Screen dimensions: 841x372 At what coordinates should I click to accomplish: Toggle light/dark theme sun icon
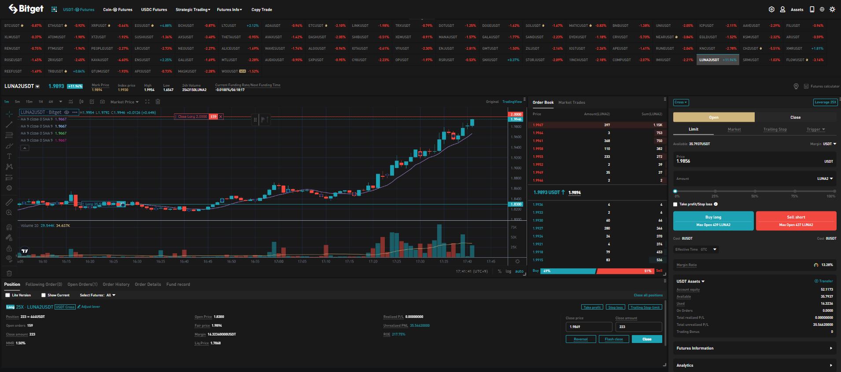click(832, 9)
